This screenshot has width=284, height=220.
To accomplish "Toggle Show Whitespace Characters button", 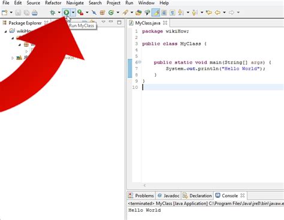I will (173, 13).
